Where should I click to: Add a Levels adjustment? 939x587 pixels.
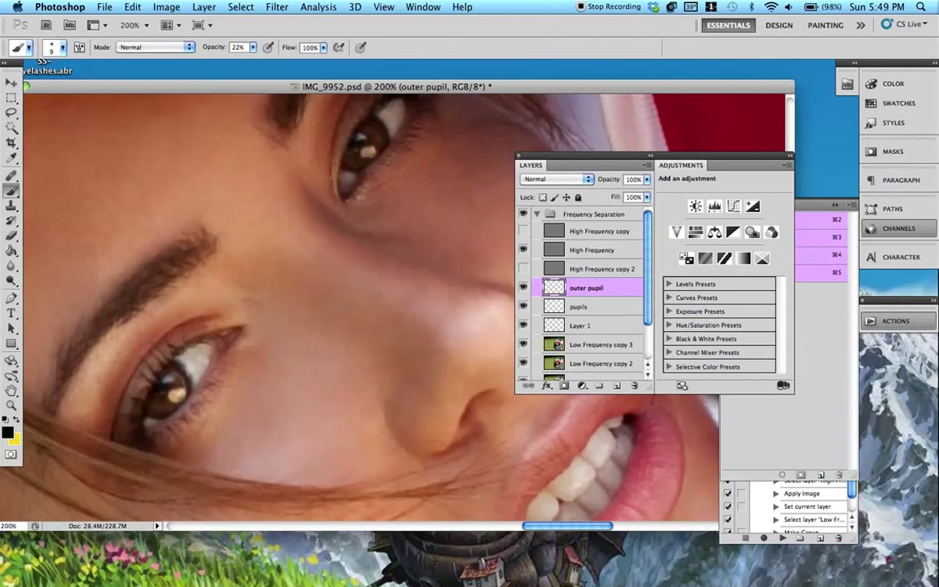point(714,207)
